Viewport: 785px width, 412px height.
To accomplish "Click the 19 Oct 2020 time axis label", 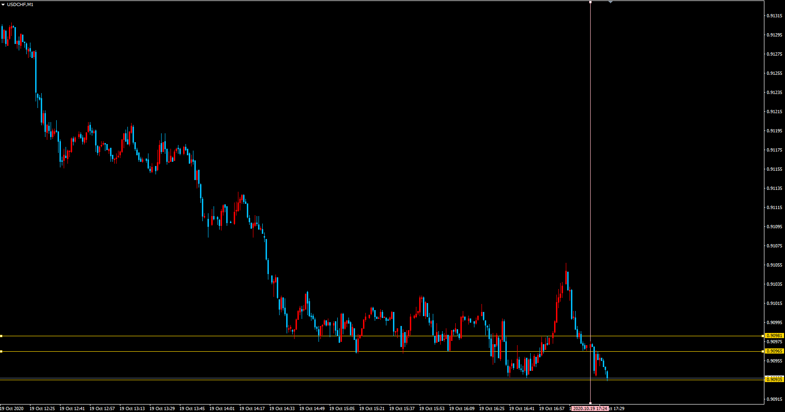I will pos(12,409).
